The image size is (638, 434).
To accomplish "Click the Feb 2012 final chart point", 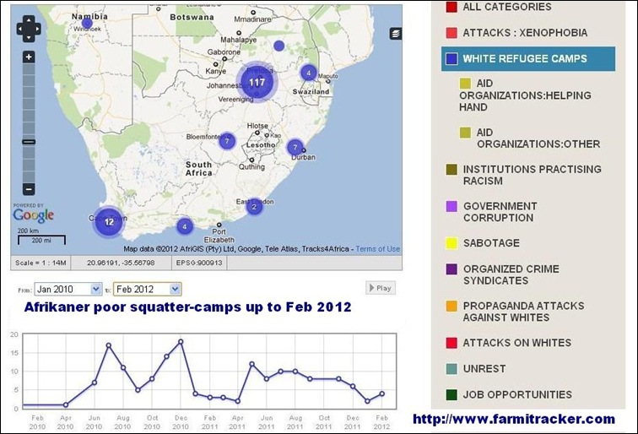I will coord(381,393).
